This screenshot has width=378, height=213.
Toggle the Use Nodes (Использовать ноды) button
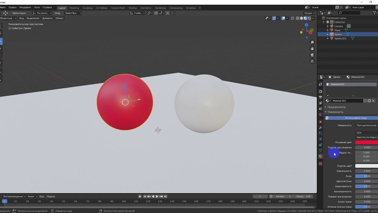(x=352, y=118)
